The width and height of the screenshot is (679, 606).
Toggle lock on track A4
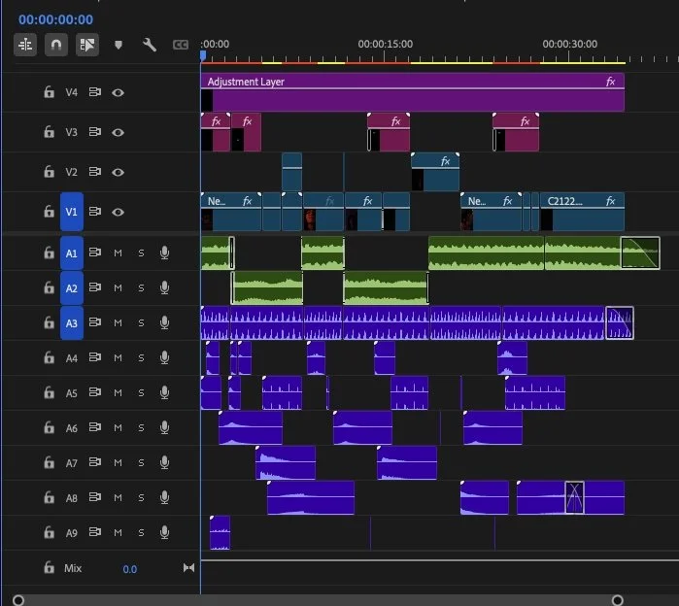49,357
